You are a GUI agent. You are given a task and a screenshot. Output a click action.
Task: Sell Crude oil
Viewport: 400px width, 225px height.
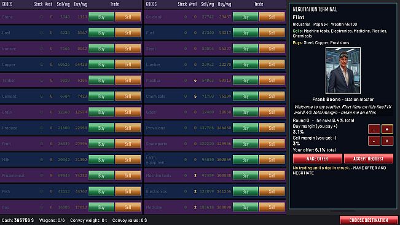point(272,17)
